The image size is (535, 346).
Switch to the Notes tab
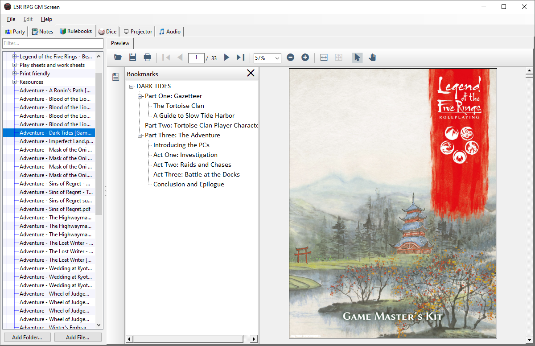pyautogui.click(x=42, y=32)
